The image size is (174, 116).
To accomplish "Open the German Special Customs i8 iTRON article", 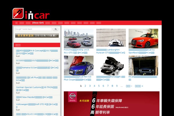I will pyautogui.click(x=37, y=89).
